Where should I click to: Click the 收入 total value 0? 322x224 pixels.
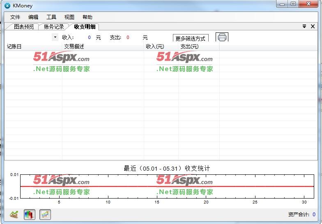click(89, 37)
